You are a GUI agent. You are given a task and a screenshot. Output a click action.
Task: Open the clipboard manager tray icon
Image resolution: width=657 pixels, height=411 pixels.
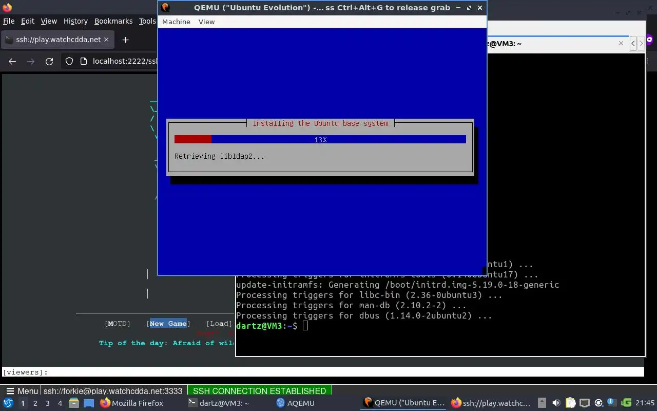click(x=570, y=403)
